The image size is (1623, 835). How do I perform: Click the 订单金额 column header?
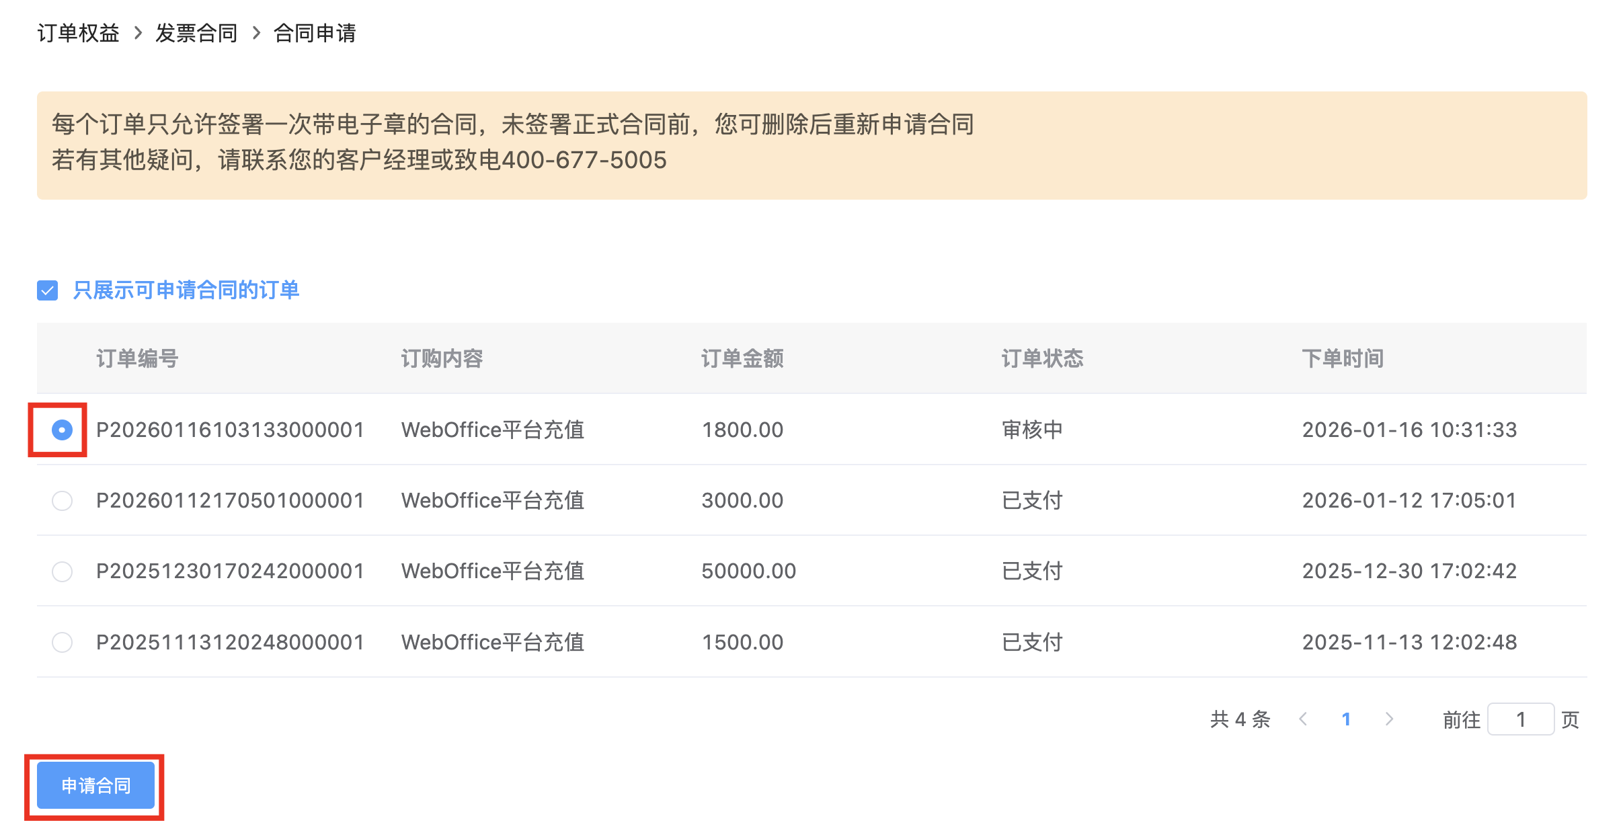(x=742, y=358)
